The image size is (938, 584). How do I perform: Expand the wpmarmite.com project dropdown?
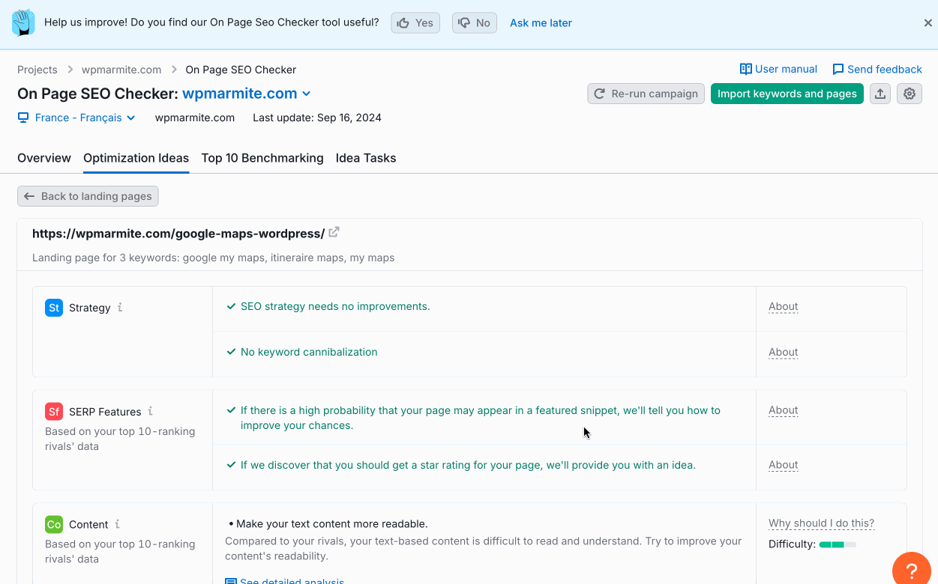(x=246, y=94)
